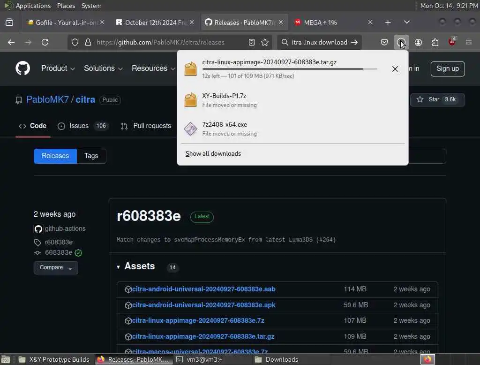Download citra-linux-appimage .tar.gz asset
Image resolution: width=480 pixels, height=365 pixels.
click(203, 336)
